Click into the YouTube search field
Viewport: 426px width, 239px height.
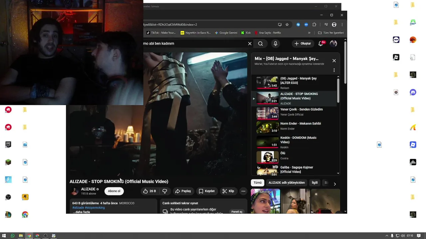[195, 43]
